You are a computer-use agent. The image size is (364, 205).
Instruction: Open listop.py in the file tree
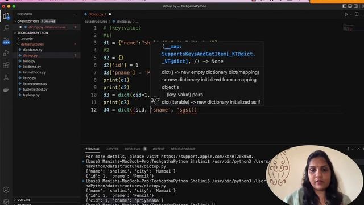coord(30,78)
